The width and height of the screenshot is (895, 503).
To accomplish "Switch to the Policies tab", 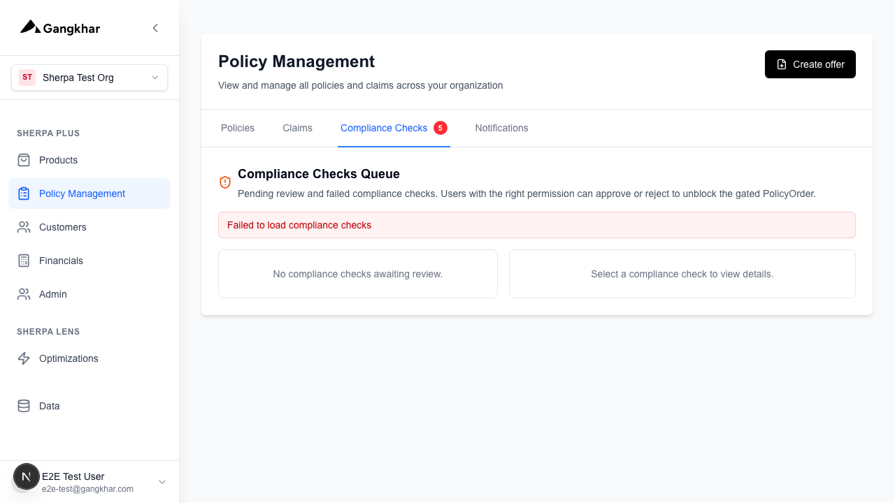I will click(x=238, y=128).
